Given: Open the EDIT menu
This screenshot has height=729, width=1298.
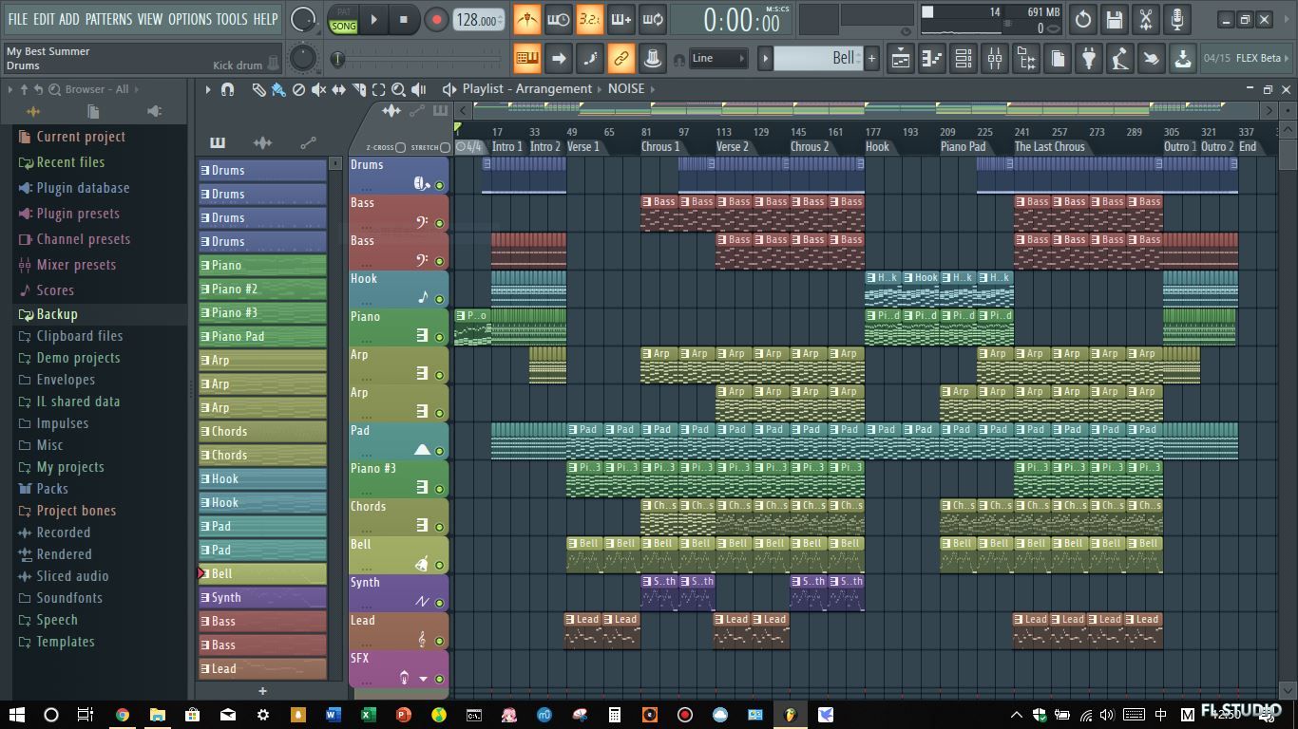Looking at the screenshot, I should coord(44,19).
